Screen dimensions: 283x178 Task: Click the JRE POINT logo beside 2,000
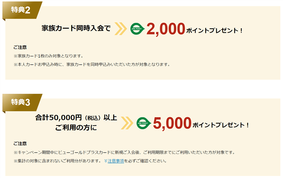[x=138, y=29]
